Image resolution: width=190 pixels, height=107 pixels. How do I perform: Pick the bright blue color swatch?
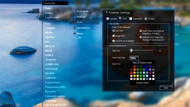click(x=147, y=70)
